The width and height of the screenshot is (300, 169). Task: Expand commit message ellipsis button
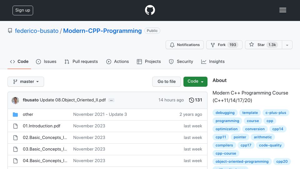111,100
